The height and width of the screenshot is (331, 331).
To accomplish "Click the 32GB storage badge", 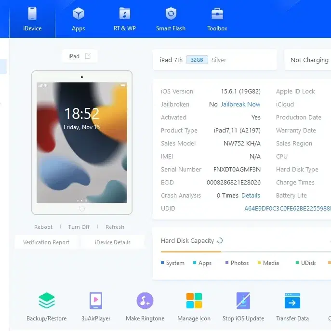I will 197,60.
